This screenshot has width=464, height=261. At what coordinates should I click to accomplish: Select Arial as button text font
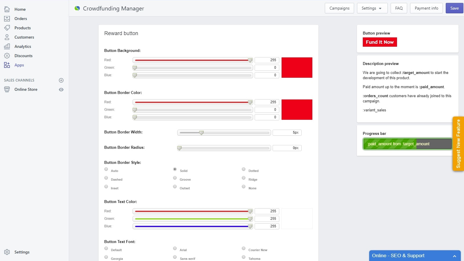click(175, 249)
